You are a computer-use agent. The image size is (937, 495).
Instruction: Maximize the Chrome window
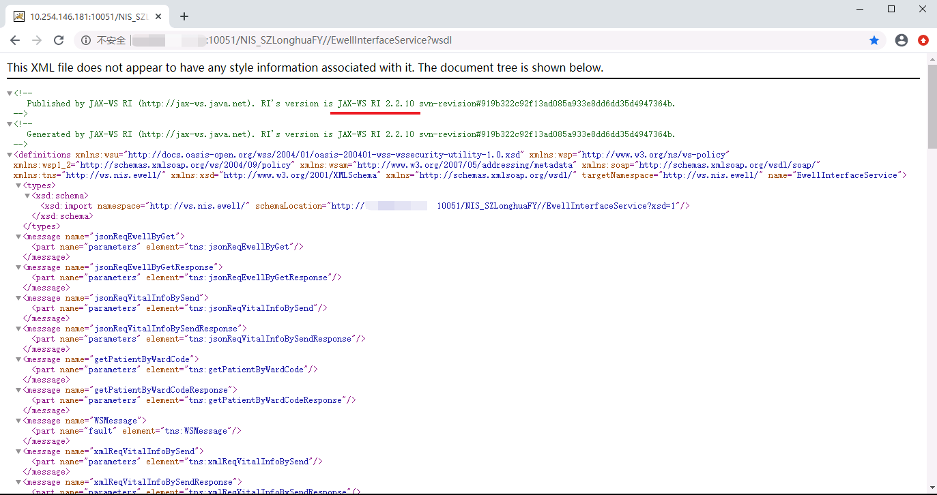(x=891, y=9)
